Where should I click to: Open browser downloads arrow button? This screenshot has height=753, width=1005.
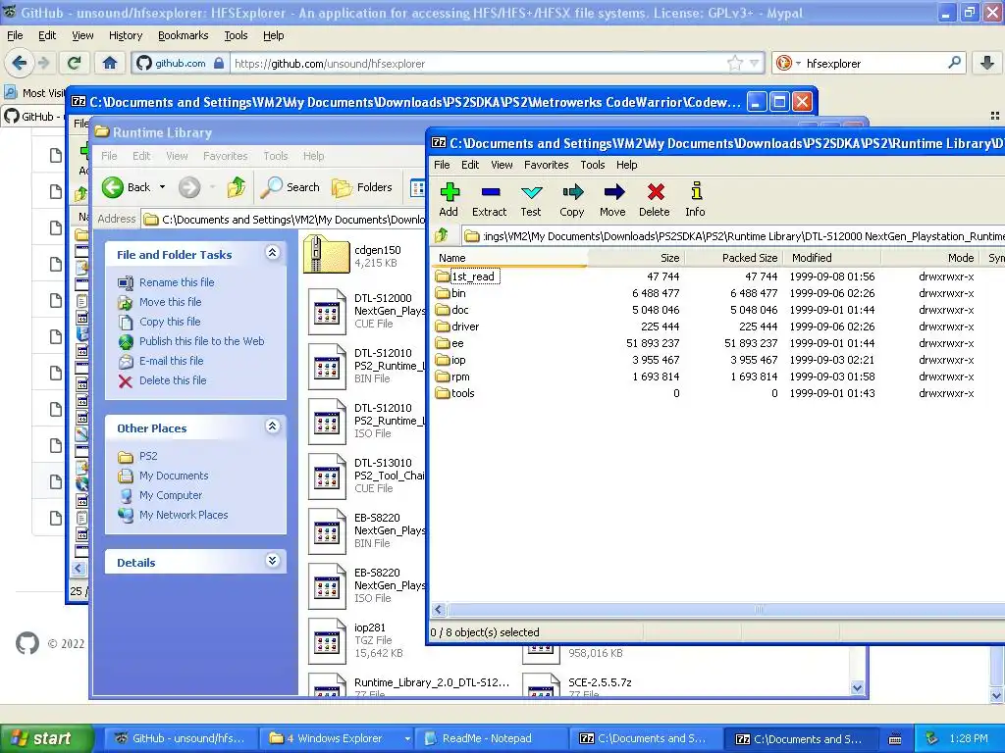987,63
